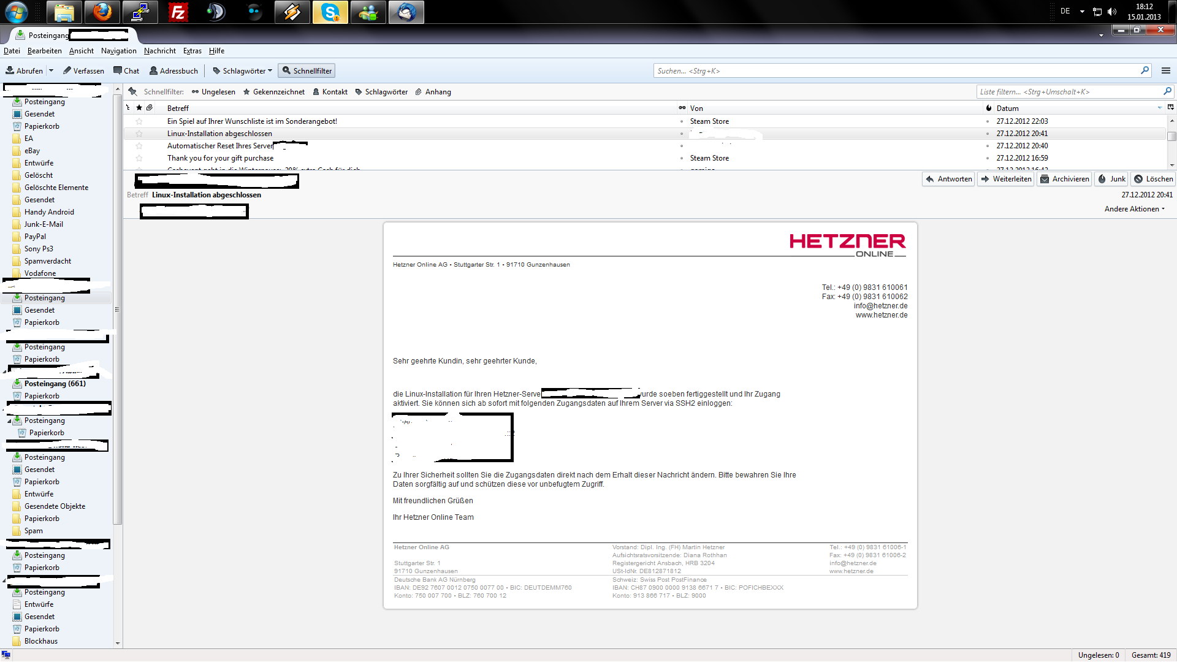Image resolution: width=1177 pixels, height=662 pixels.
Task: Expand the Andere Aktionen dropdown
Action: click(x=1134, y=209)
